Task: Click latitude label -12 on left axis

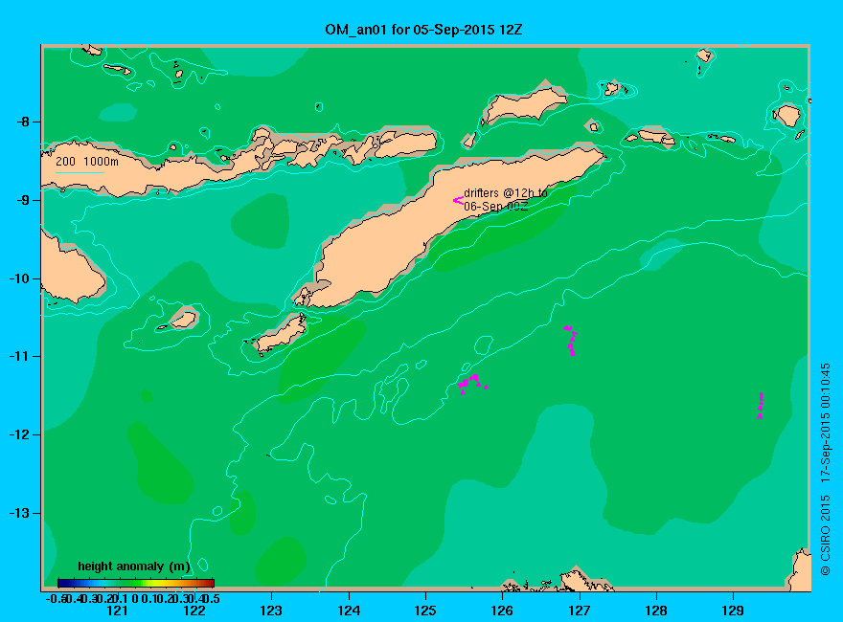Action: 19,434
